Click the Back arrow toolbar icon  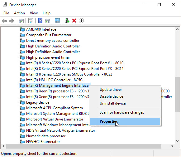(4, 21)
